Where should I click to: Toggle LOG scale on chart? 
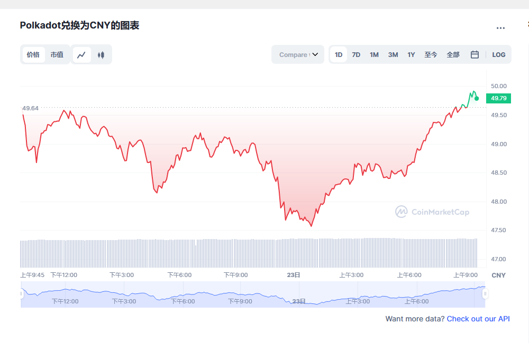[x=499, y=54]
